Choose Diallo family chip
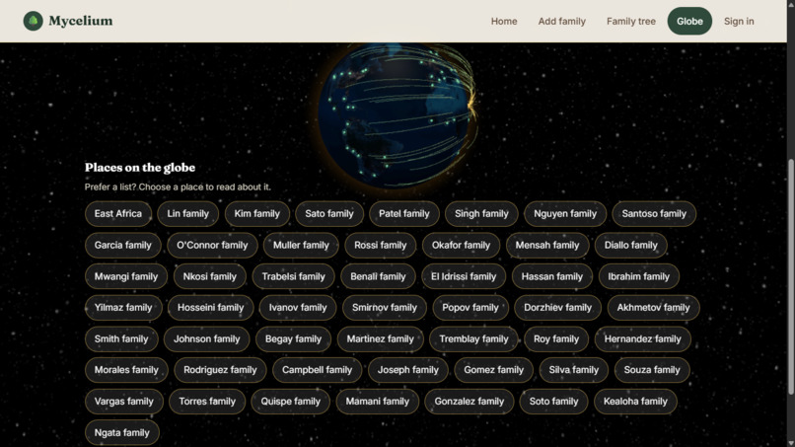Image resolution: width=795 pixels, height=447 pixels. pos(630,245)
